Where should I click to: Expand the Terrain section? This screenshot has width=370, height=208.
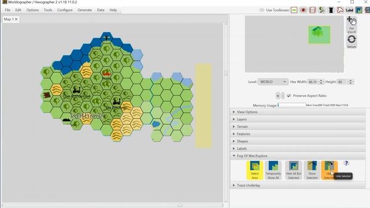298,127
